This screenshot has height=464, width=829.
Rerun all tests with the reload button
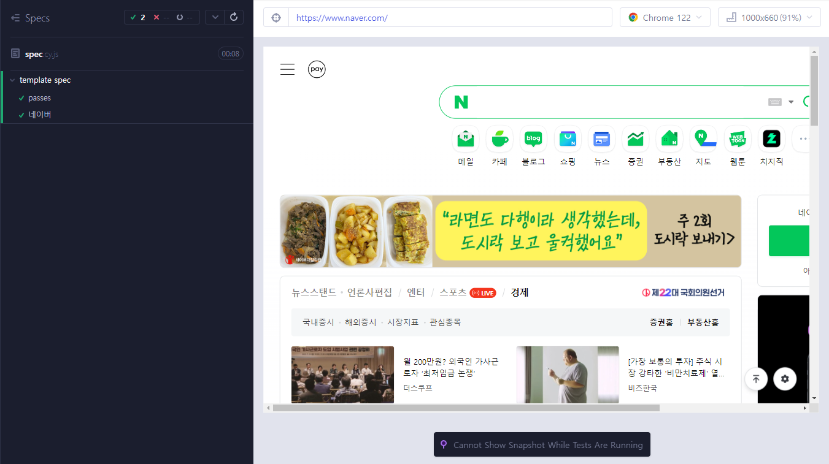click(234, 17)
